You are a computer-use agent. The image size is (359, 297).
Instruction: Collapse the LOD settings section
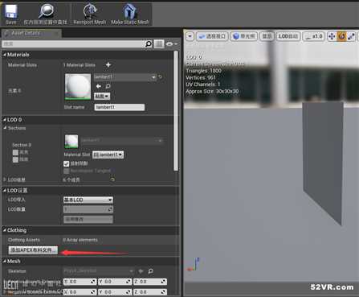pyautogui.click(x=5, y=190)
